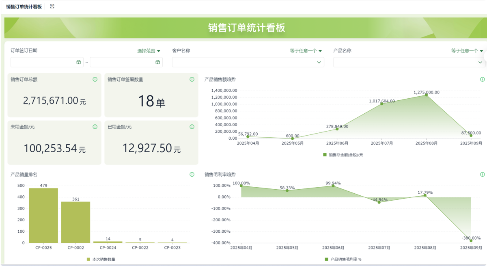Click the 2,715,671.00 元 total value

pos(54,101)
